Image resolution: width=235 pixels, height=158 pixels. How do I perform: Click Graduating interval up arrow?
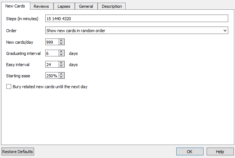(61, 52)
